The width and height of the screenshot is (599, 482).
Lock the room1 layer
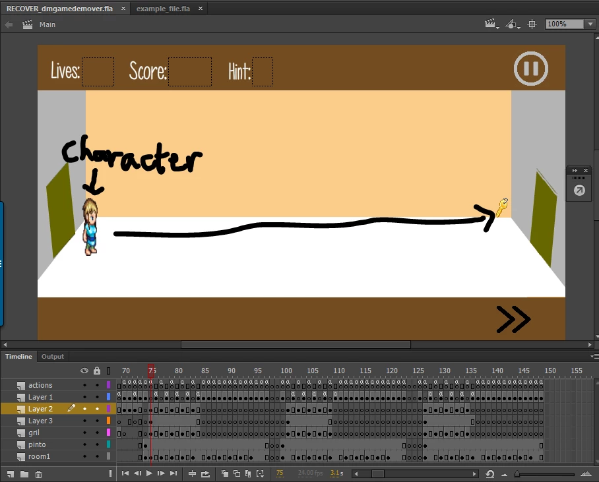pyautogui.click(x=98, y=456)
